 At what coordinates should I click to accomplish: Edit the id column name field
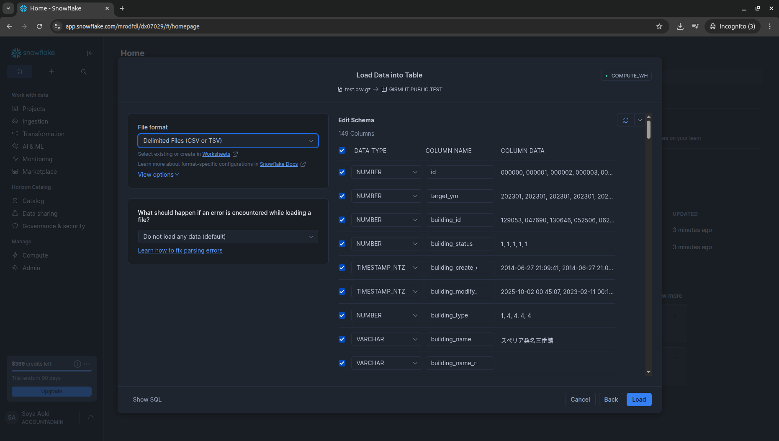[460, 172]
